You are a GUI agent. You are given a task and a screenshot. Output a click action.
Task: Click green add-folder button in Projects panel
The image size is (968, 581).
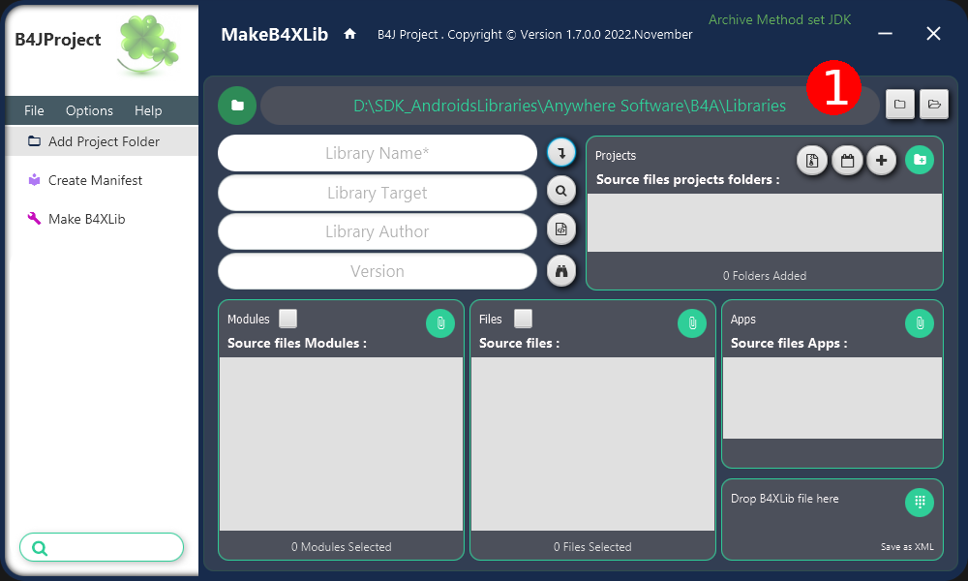click(x=920, y=160)
